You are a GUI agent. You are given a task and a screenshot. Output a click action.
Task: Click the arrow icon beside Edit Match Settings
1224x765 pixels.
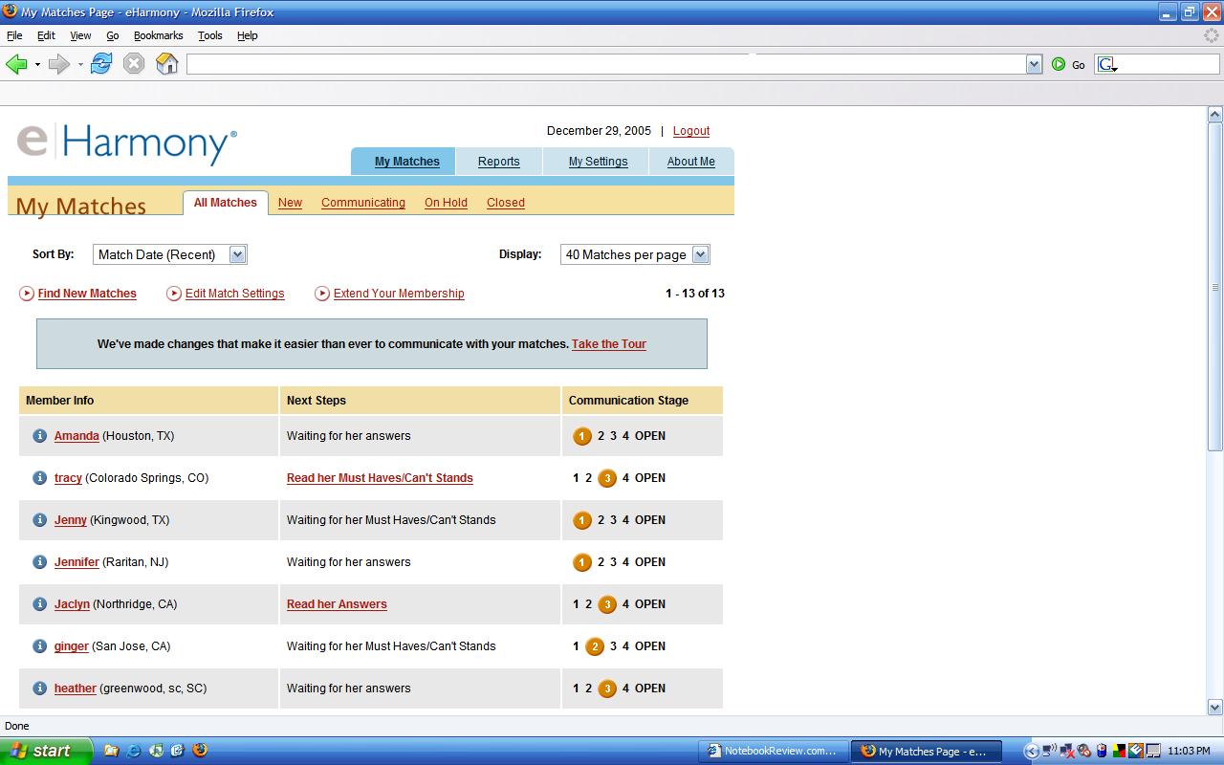coord(174,294)
